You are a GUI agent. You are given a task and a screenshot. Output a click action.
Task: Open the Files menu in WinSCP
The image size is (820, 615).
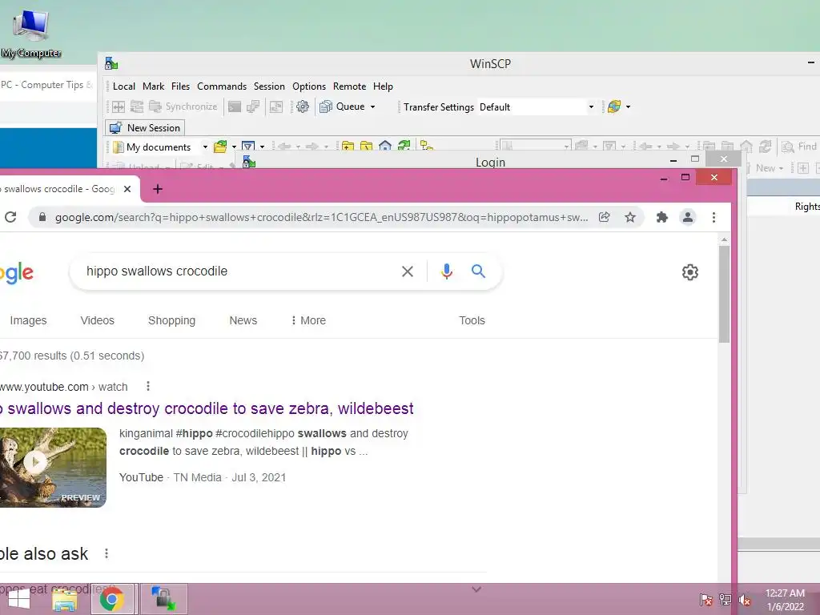180,86
